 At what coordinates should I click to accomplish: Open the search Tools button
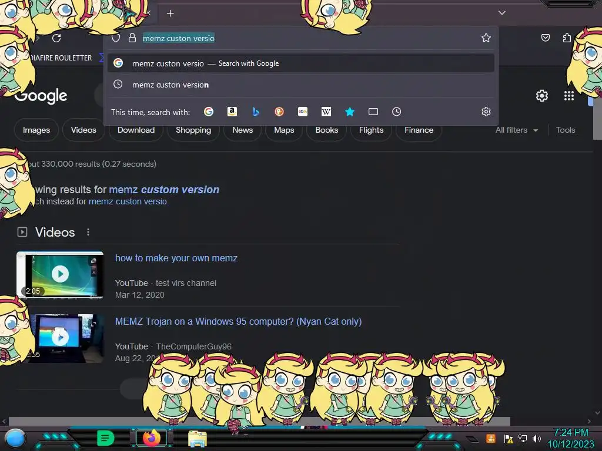(x=565, y=130)
